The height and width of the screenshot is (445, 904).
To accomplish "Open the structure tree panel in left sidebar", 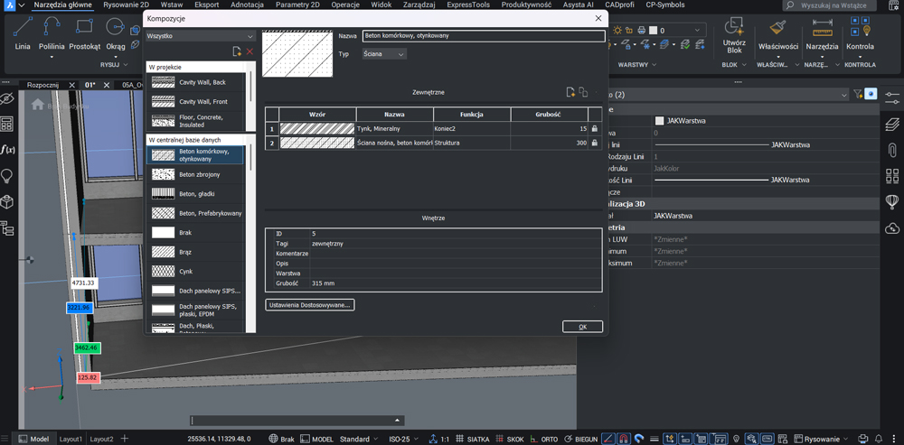I will point(7,228).
